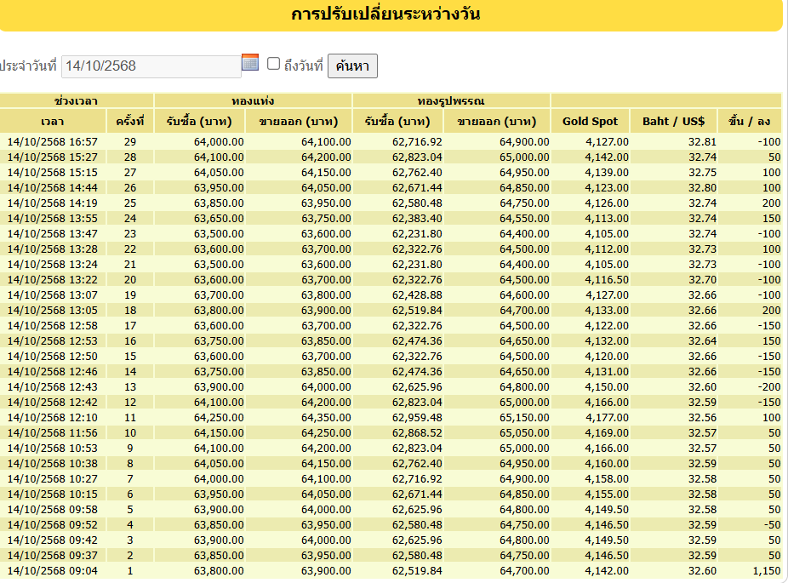Select round number 29

coord(130,142)
